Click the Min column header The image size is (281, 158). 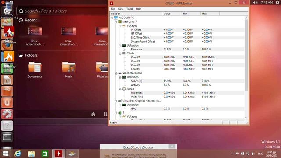coord(191,14)
